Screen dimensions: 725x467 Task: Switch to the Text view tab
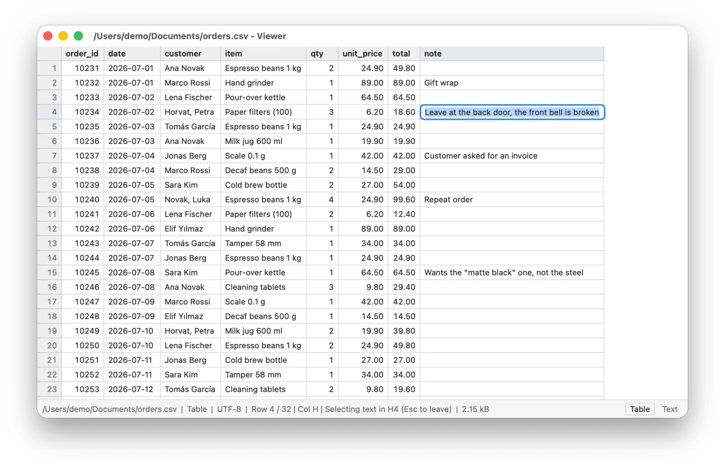(x=669, y=409)
